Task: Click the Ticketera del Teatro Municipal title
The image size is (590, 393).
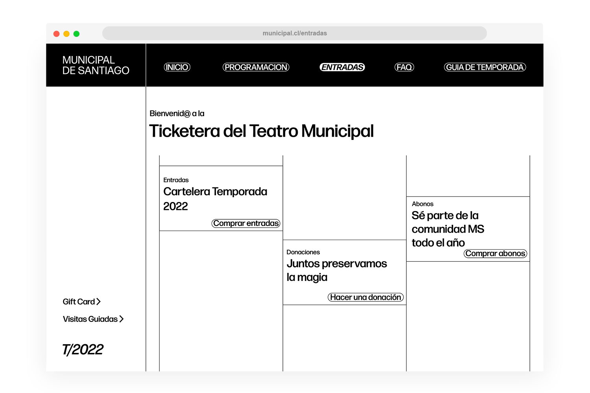Action: [x=261, y=131]
